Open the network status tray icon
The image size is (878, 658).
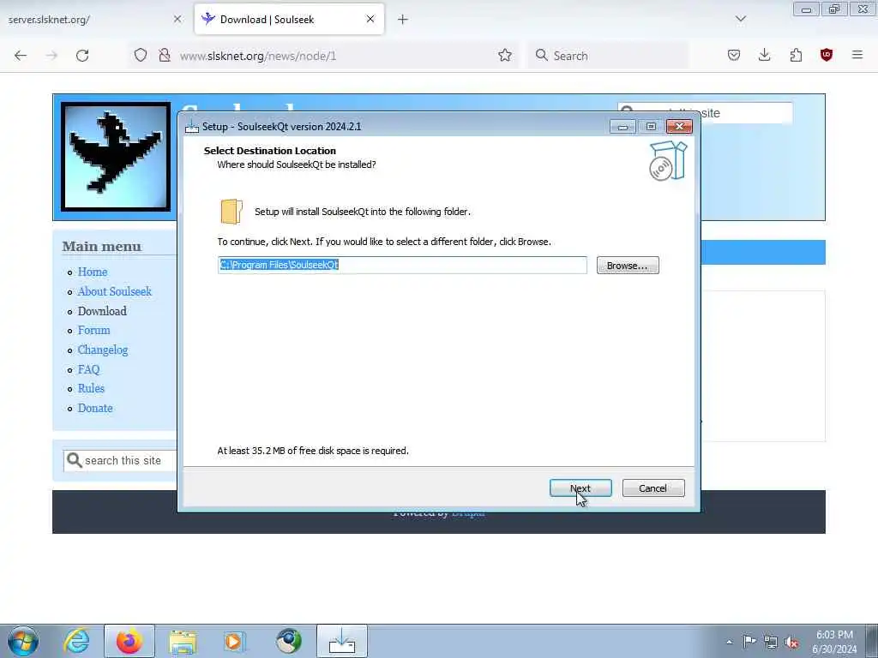click(771, 642)
